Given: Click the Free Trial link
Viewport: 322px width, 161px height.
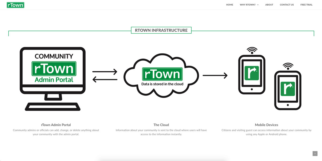Looking at the screenshot, I should (x=306, y=5).
